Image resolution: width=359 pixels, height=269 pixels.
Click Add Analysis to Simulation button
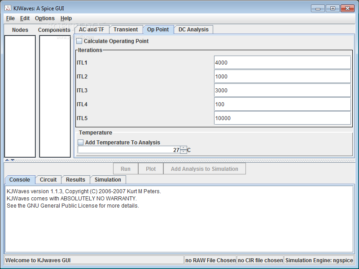(205, 169)
